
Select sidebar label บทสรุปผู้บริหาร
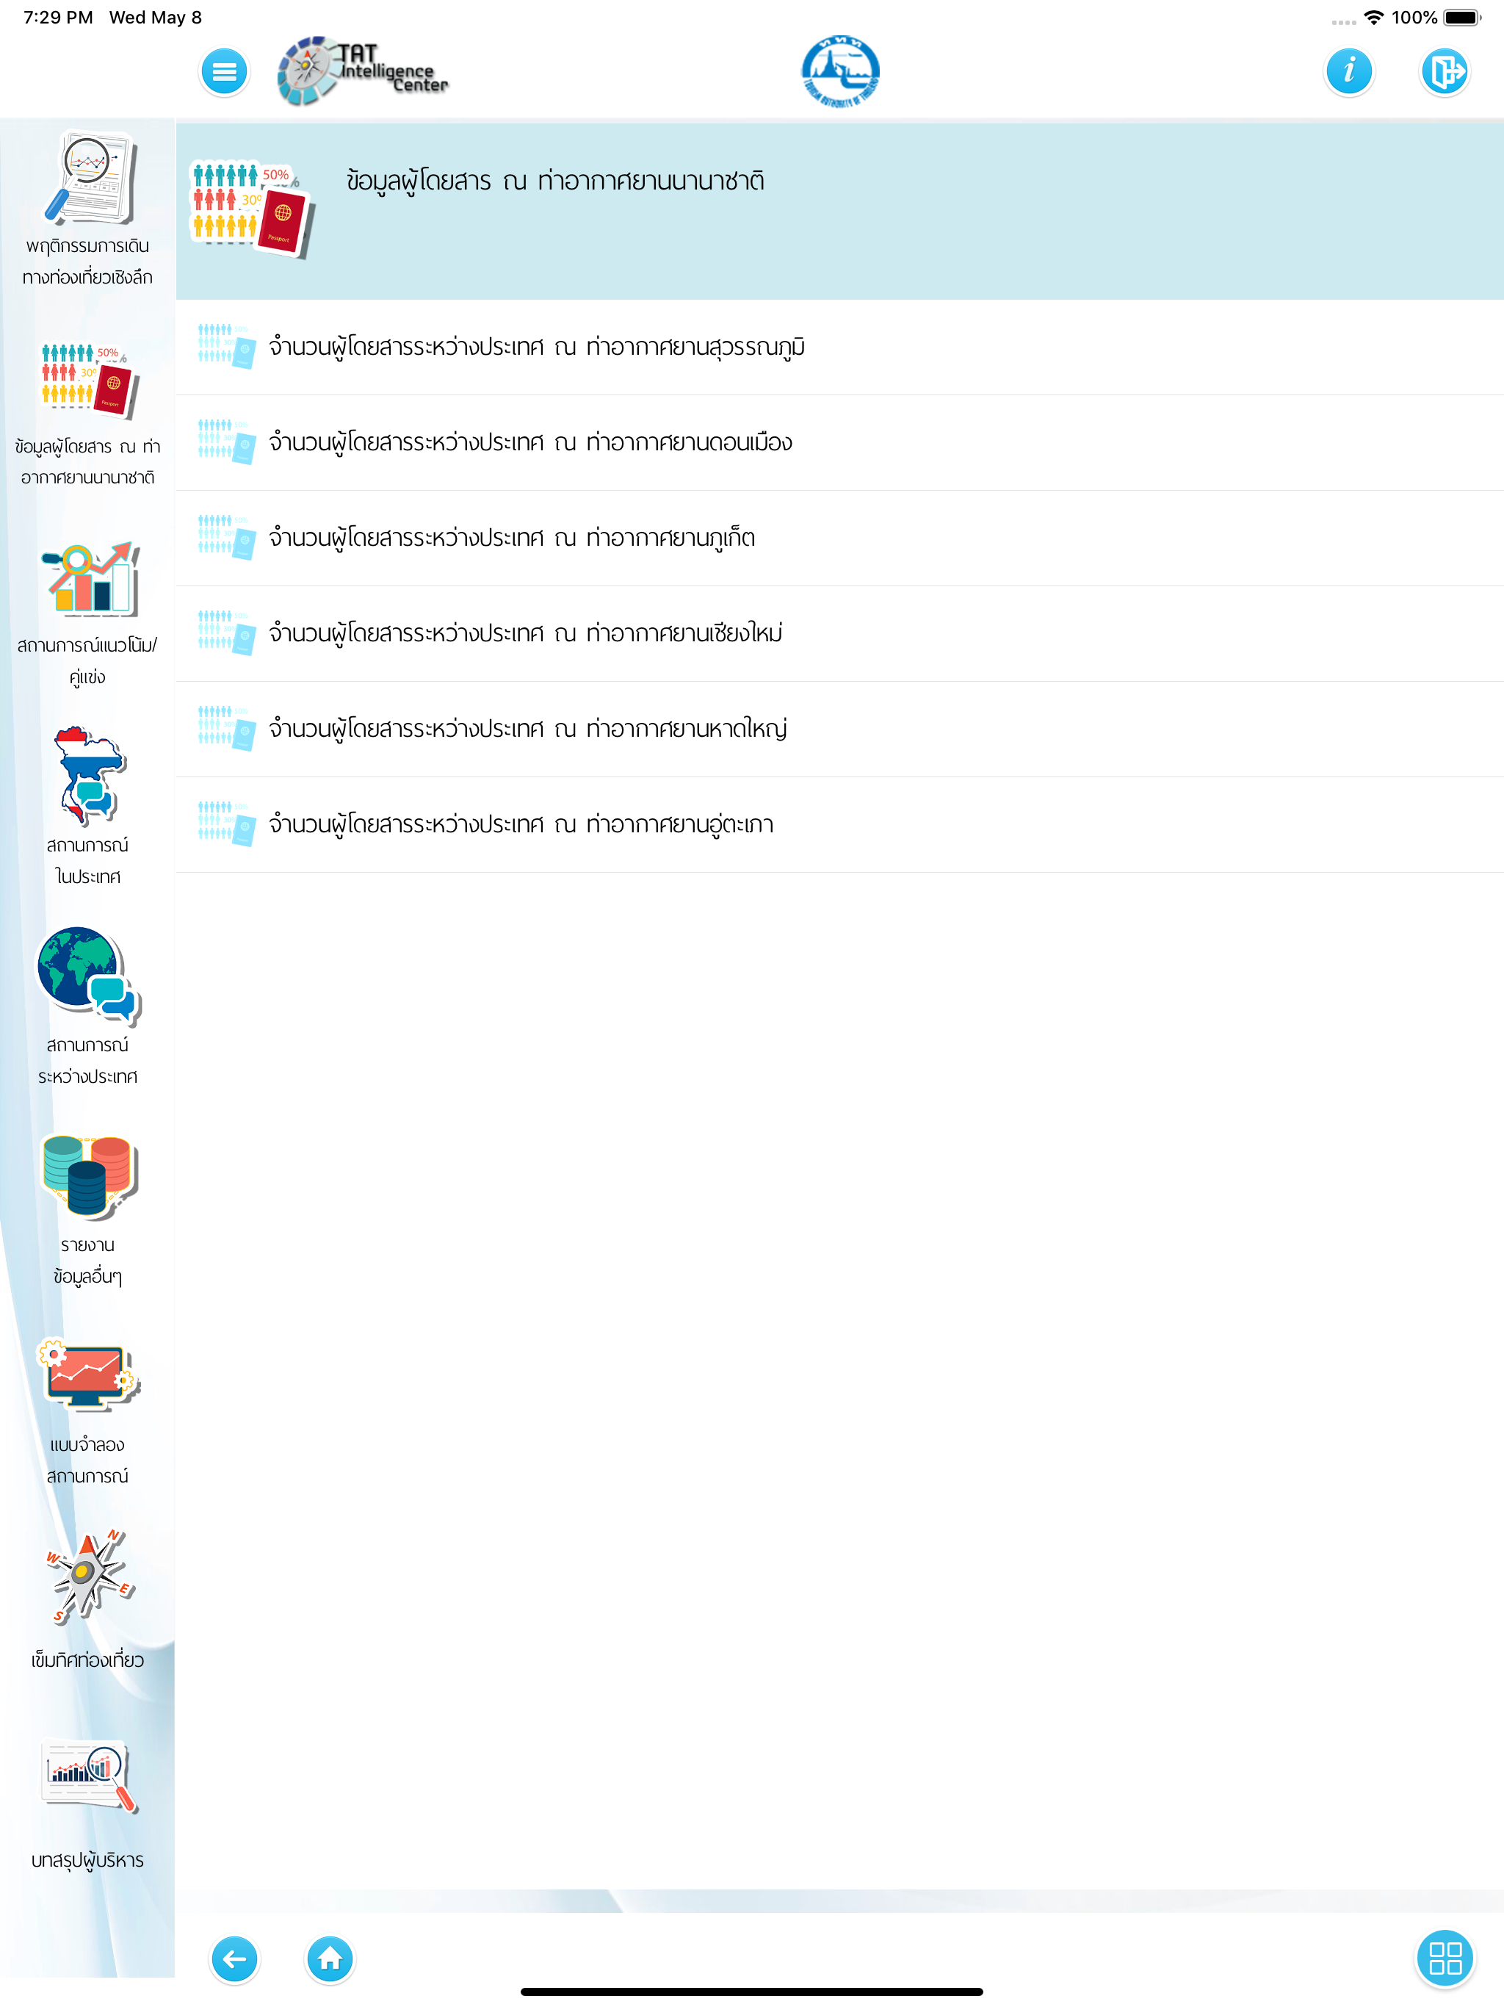(88, 1859)
